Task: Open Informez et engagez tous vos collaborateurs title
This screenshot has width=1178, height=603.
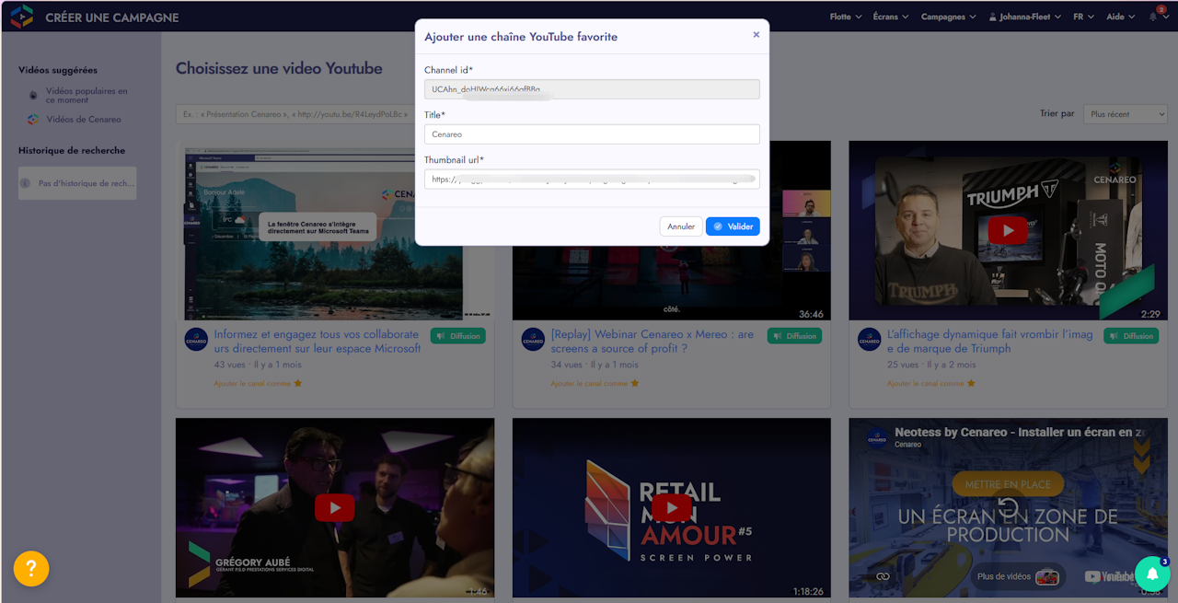Action: 318,342
